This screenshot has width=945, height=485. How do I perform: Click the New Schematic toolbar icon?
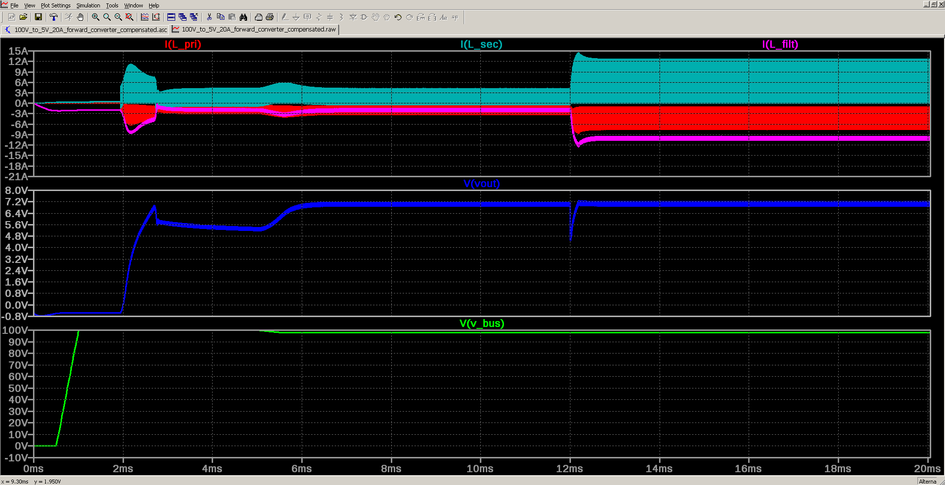pos(11,17)
